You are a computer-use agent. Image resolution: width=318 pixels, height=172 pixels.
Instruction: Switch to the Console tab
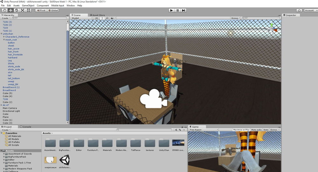25,127
